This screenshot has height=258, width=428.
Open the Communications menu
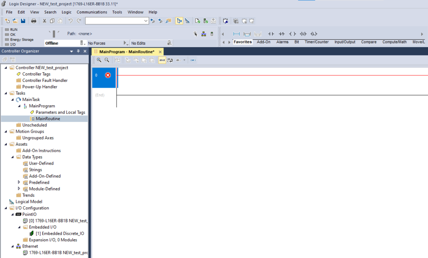coord(92,12)
